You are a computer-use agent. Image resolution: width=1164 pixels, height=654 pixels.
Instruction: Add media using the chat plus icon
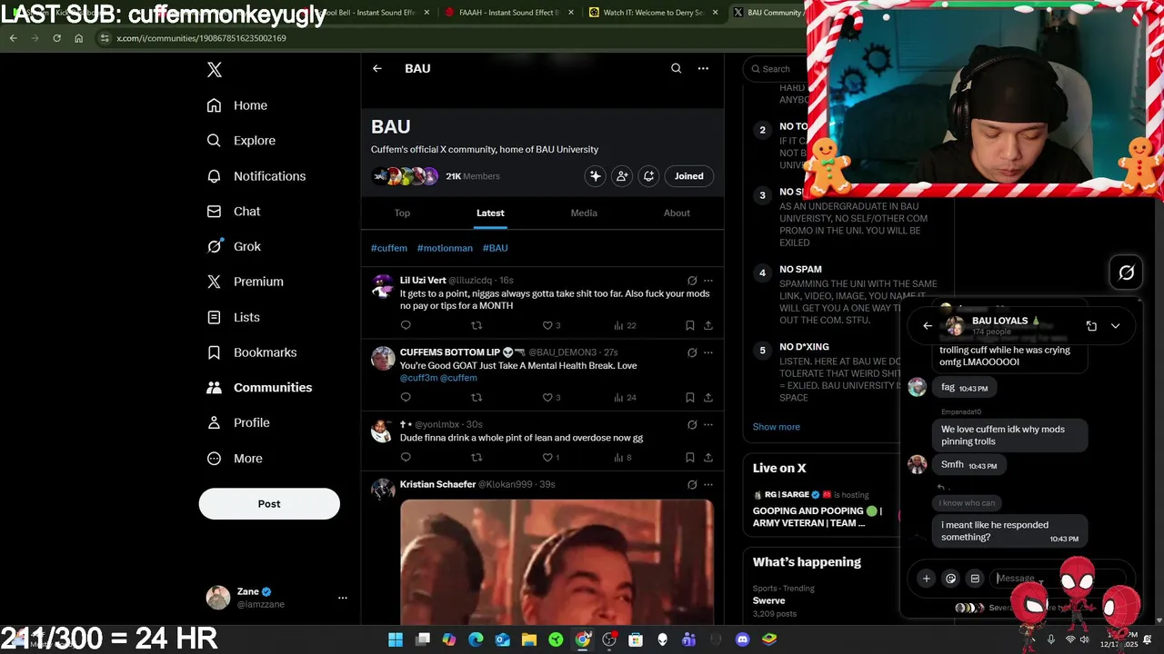click(x=927, y=579)
